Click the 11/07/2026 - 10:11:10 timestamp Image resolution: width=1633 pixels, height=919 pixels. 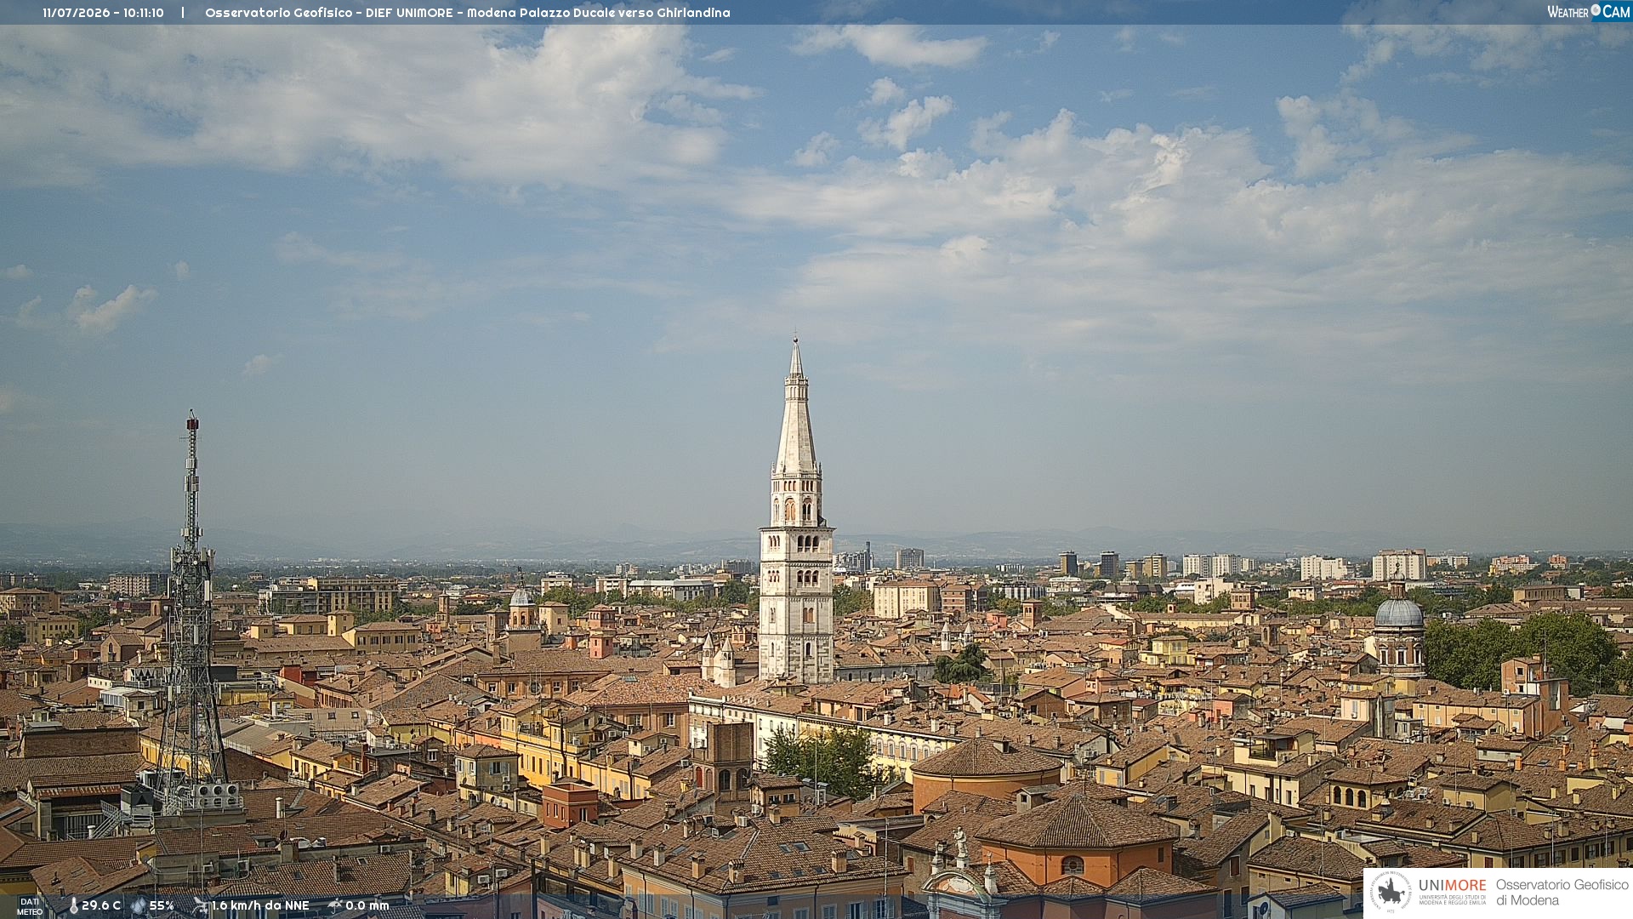click(103, 13)
